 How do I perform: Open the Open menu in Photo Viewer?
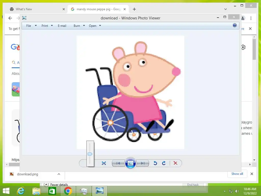[93, 26]
